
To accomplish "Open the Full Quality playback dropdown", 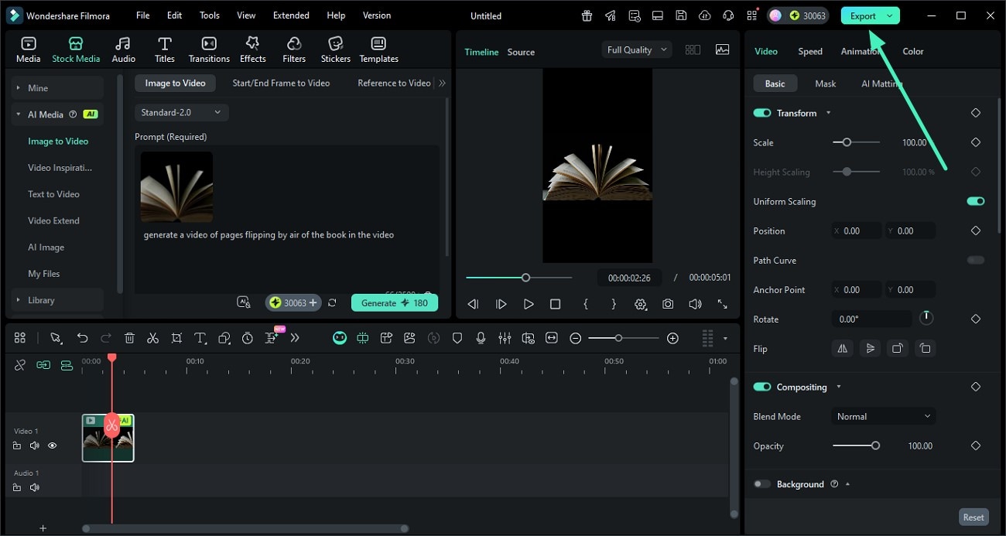I will 635,49.
